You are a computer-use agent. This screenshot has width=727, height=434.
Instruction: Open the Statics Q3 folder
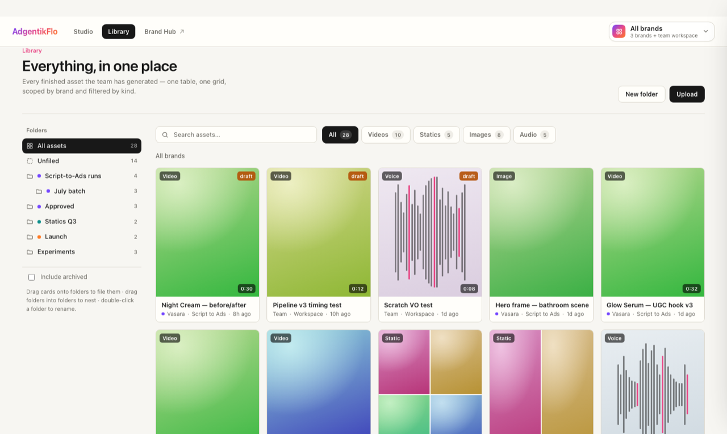(x=82, y=222)
